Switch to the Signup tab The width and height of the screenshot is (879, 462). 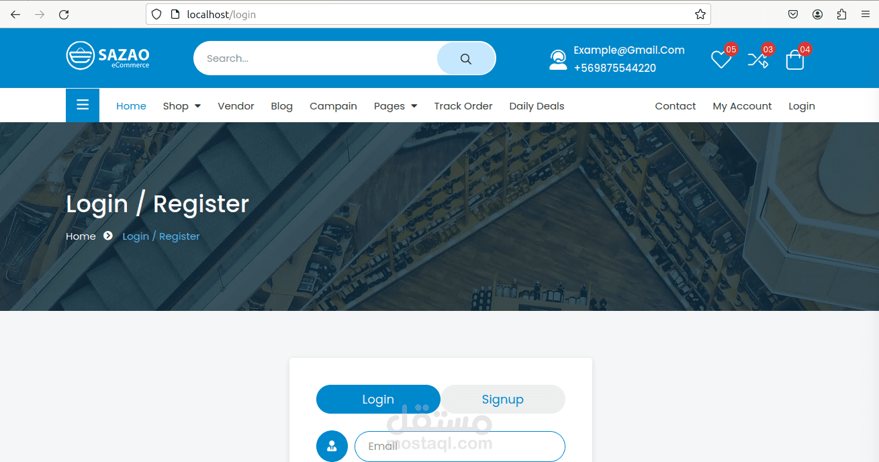[502, 399]
